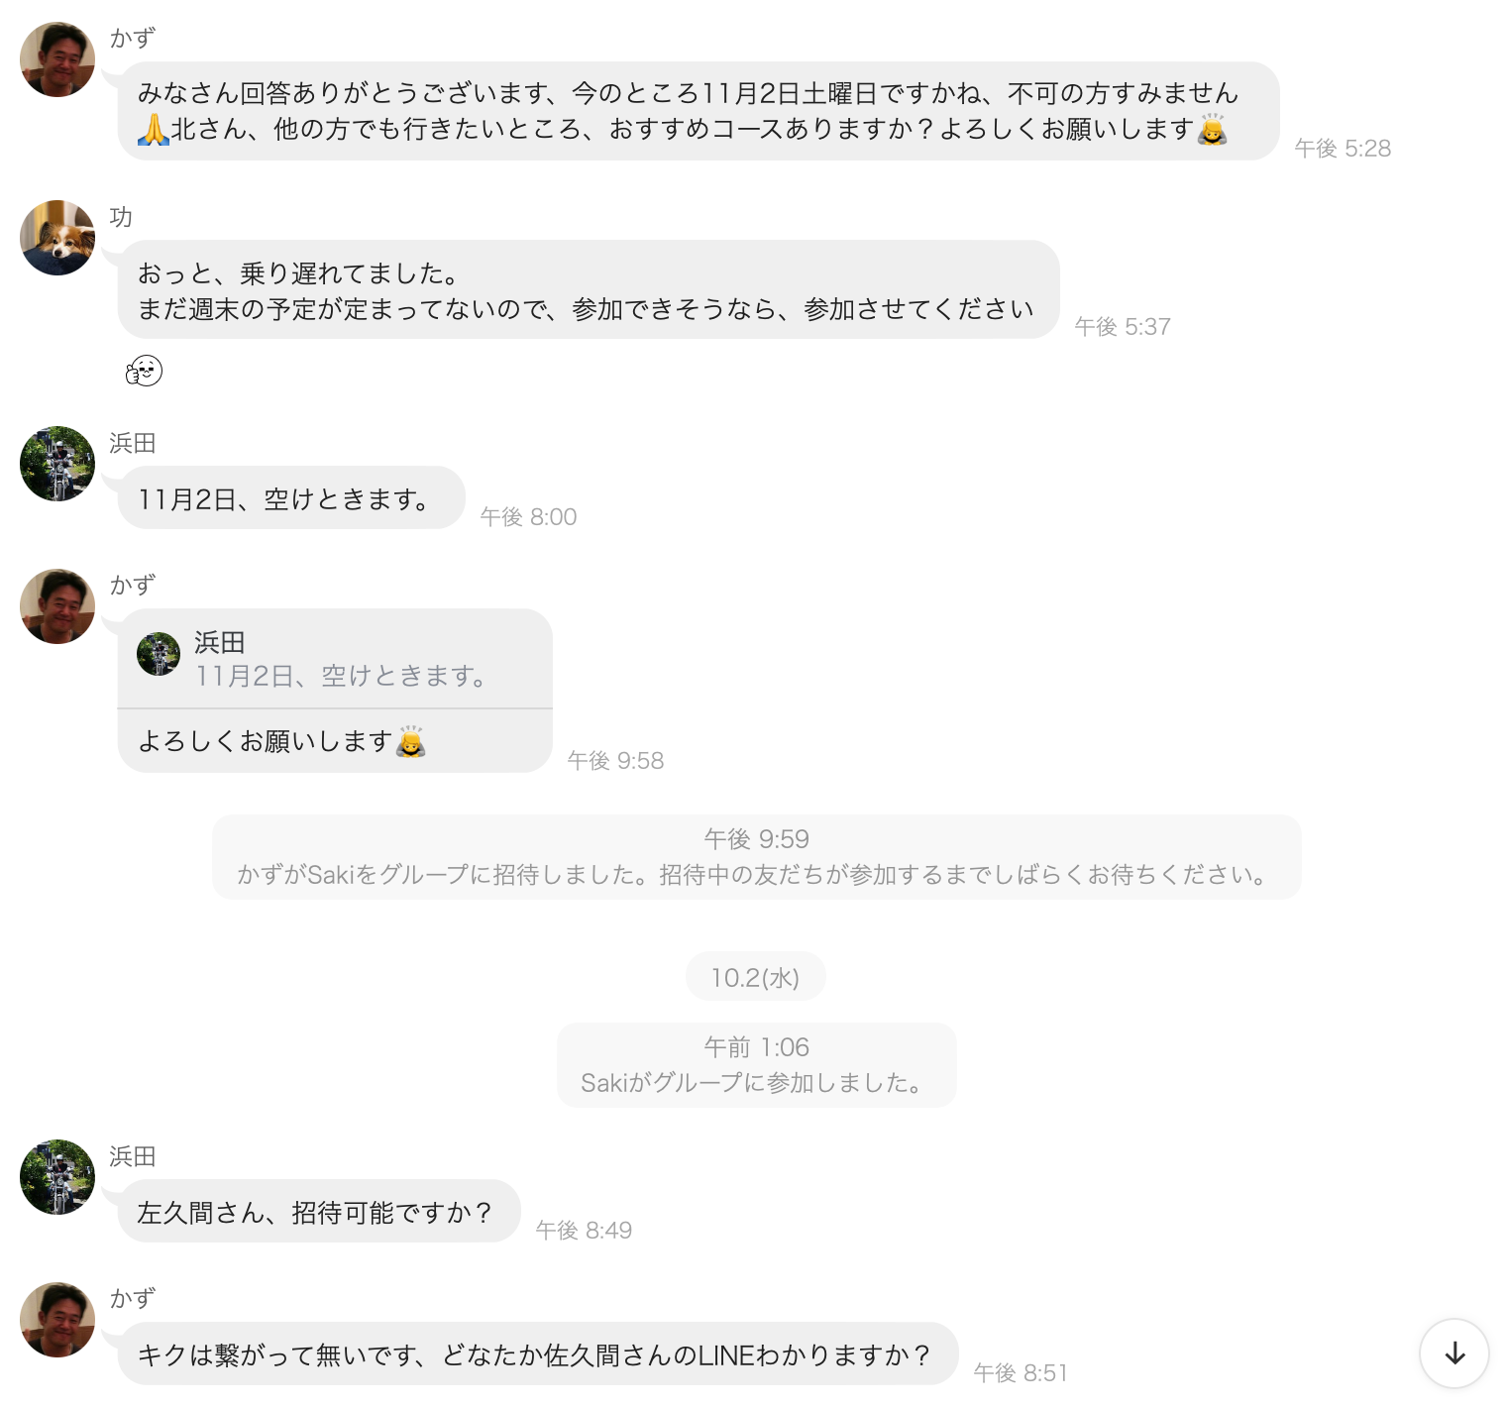The height and width of the screenshot is (1407, 1506).
Task: Open 浜田's motorcycle avatar beside the 11月2日 message
Action: (x=57, y=464)
